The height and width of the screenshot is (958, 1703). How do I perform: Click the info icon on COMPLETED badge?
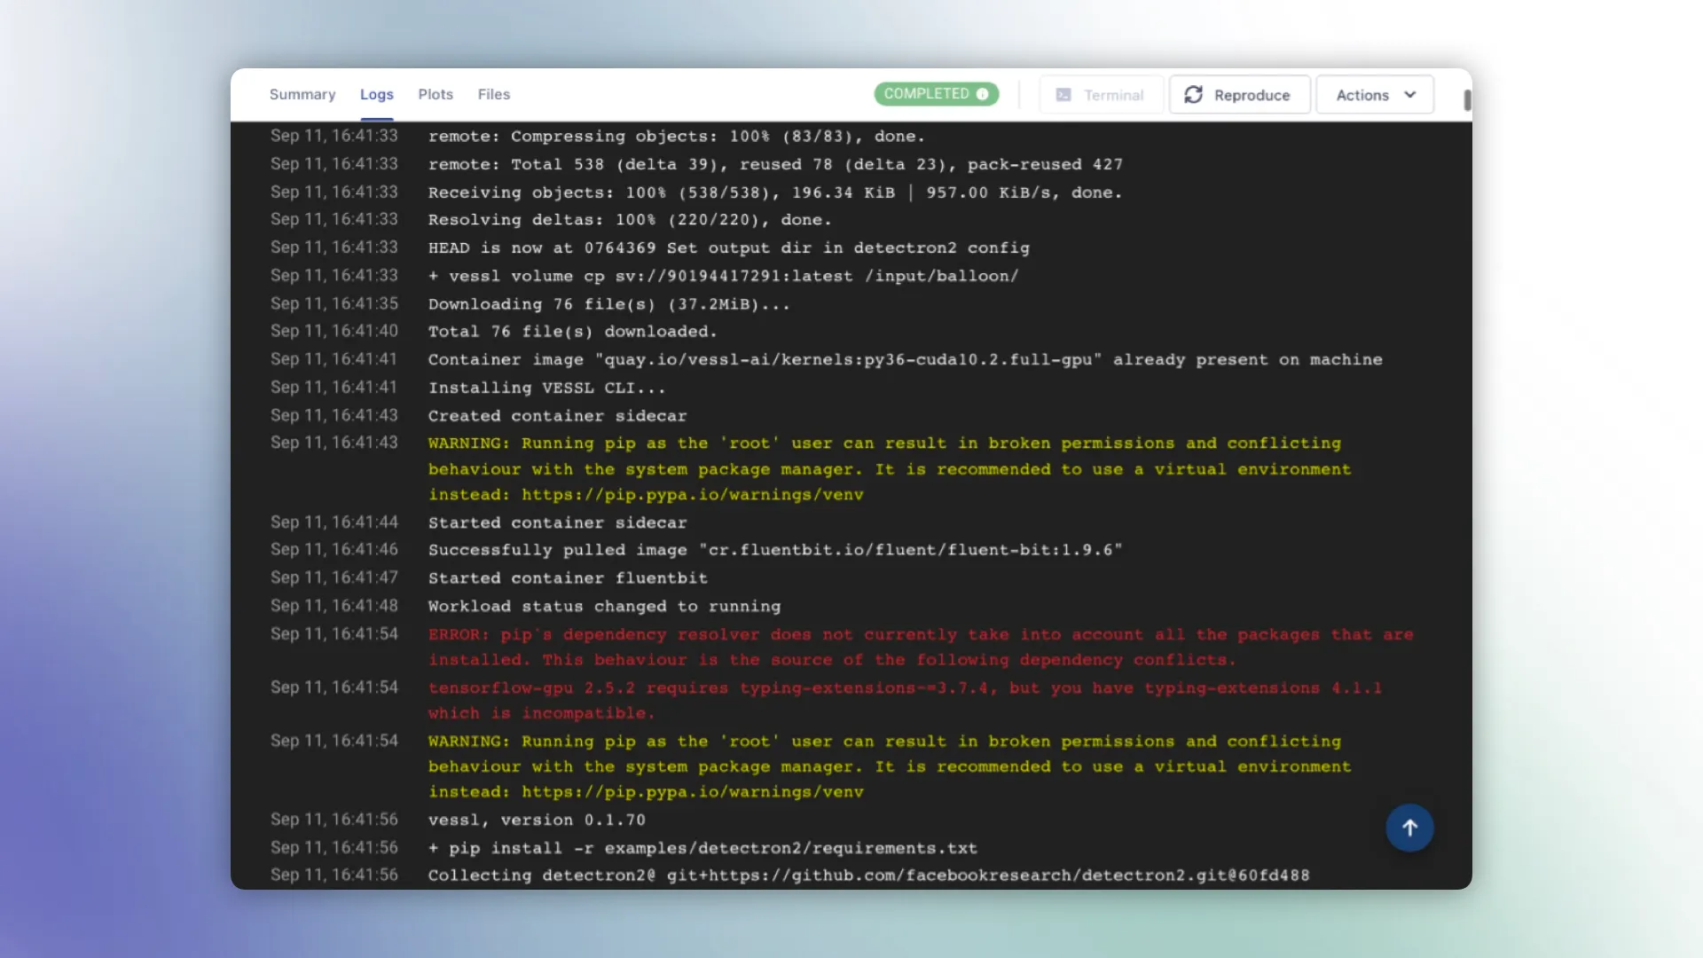click(x=983, y=94)
